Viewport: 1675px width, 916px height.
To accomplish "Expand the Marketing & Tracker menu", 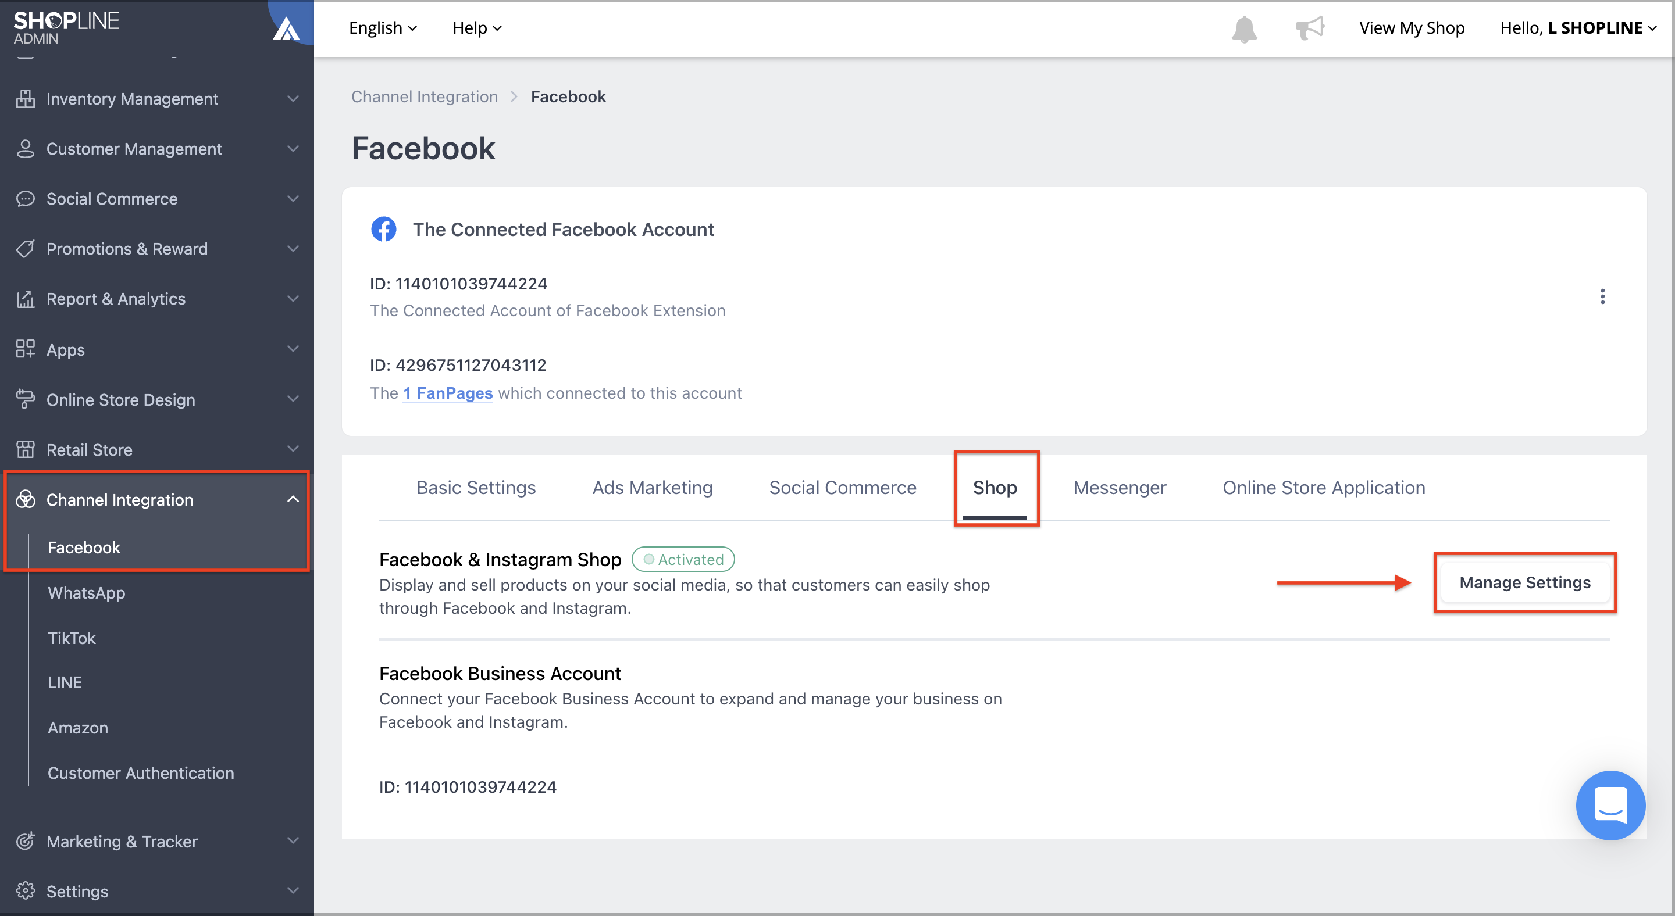I will coord(293,840).
